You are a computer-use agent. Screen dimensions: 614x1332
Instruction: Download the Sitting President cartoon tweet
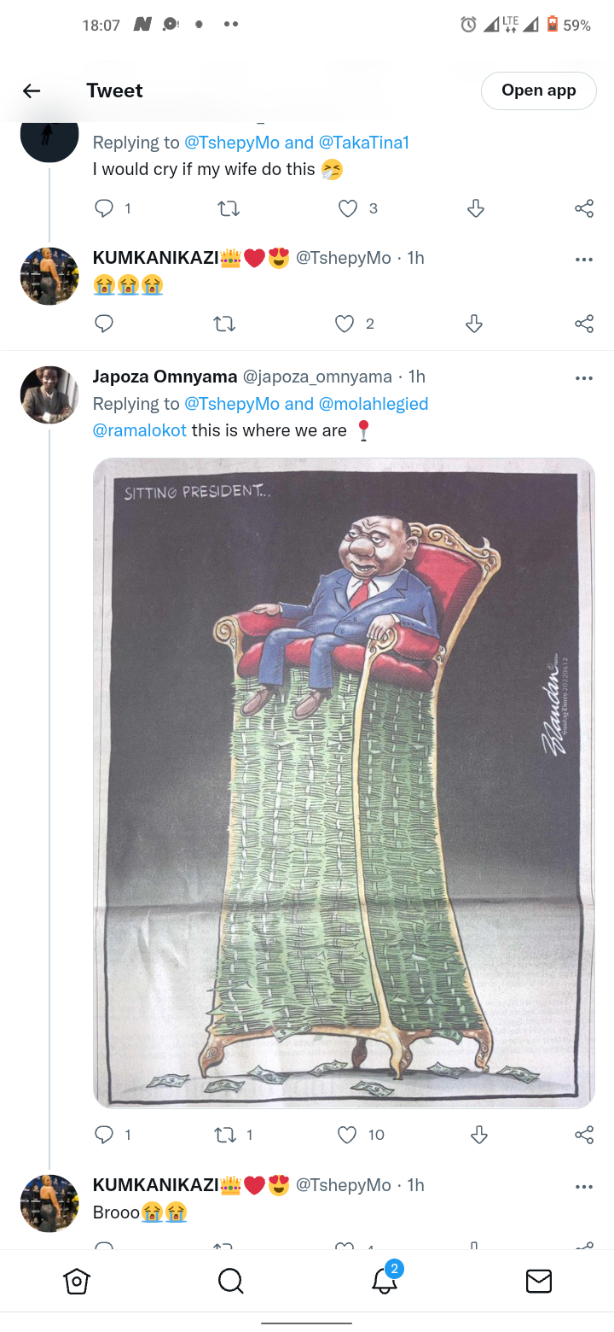point(478,1135)
